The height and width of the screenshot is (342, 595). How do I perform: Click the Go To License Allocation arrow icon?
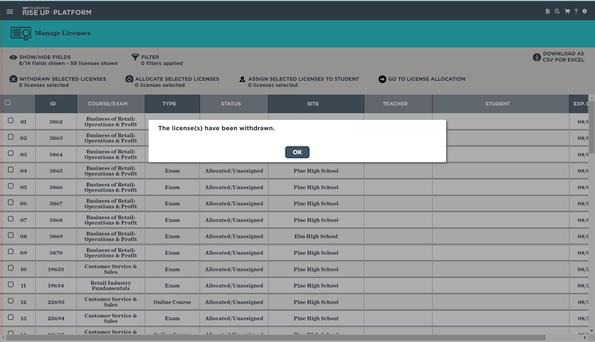(382, 79)
